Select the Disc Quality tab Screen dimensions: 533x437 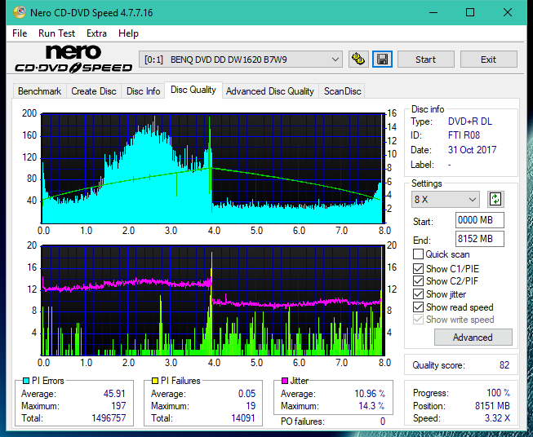pyautogui.click(x=193, y=90)
